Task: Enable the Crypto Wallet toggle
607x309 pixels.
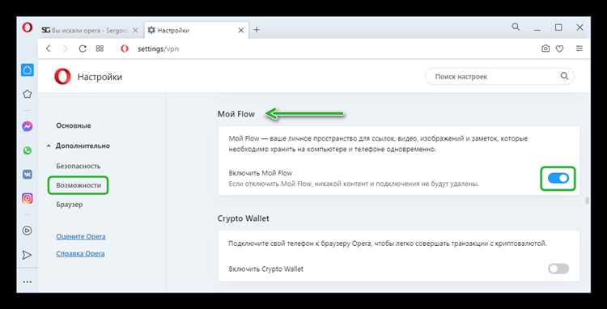Action: (x=558, y=269)
